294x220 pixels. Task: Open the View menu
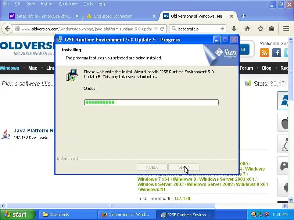tap(31, 4)
